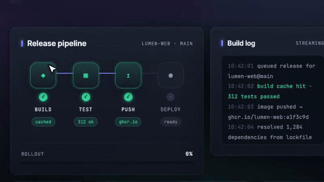Click the green checkmark under Build
324x182 pixels.
pyautogui.click(x=43, y=97)
